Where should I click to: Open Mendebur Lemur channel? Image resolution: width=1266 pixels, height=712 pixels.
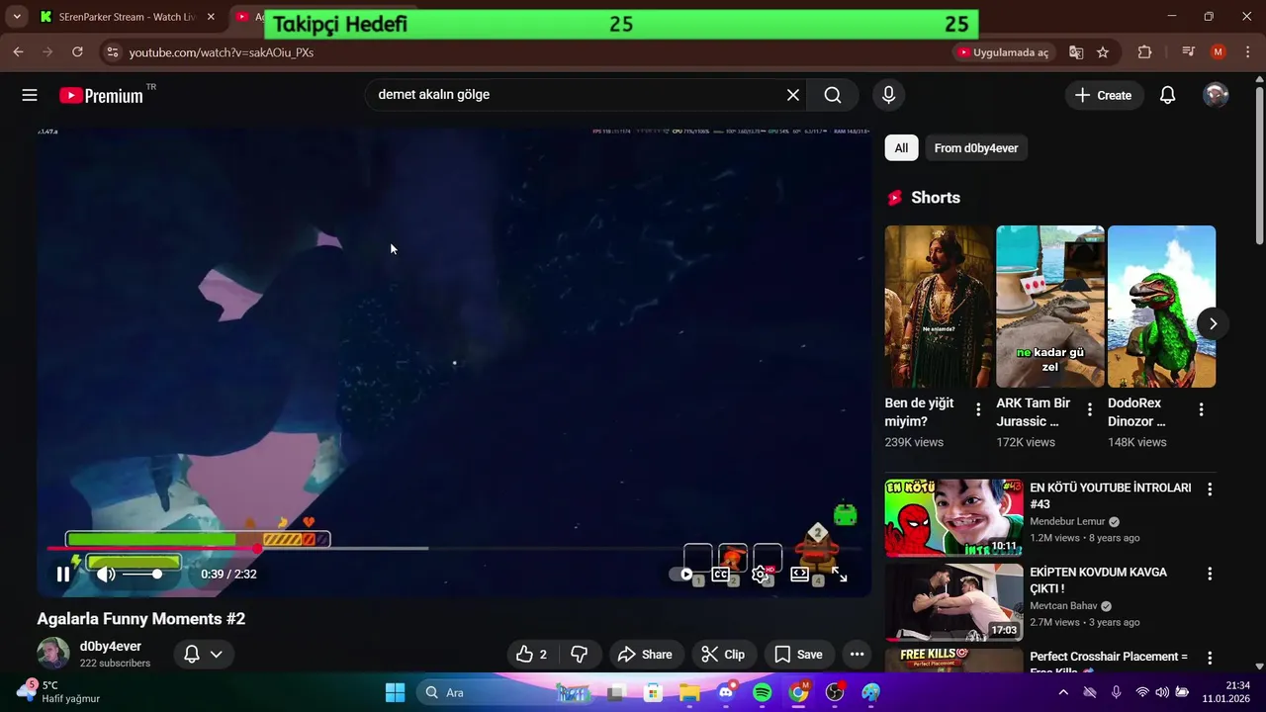point(1067,522)
